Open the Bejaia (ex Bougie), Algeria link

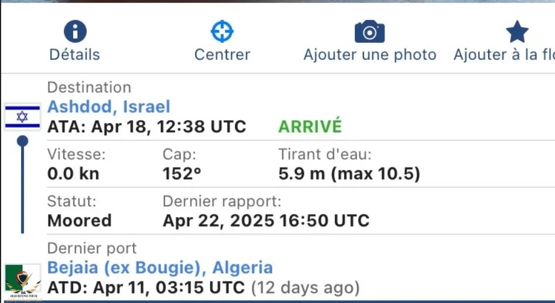coord(160,267)
